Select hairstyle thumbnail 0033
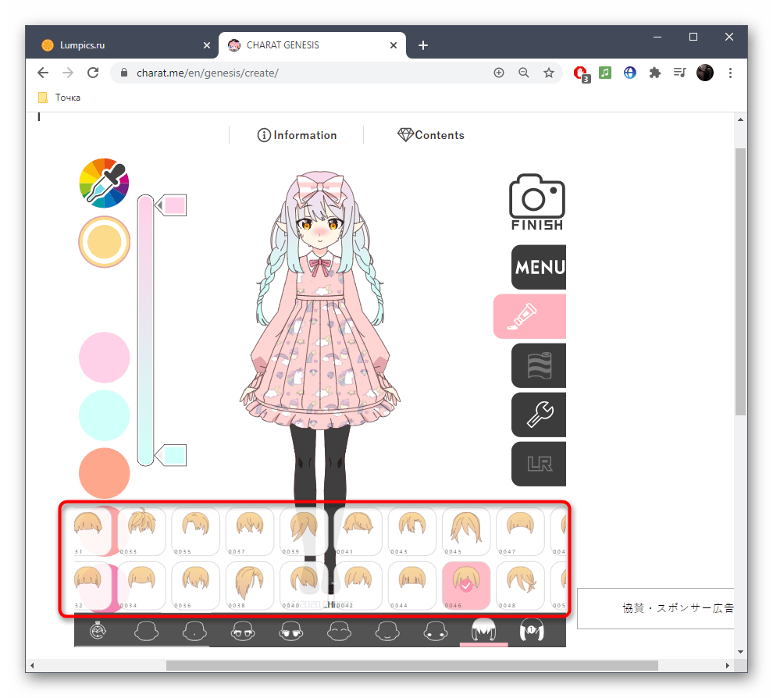The image size is (773, 698). tap(141, 531)
